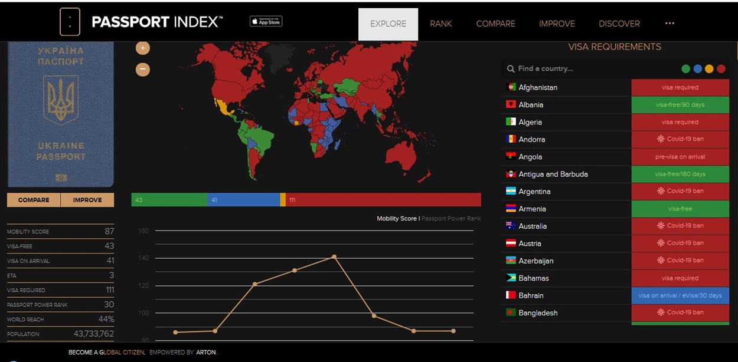Click the Angola flag icon
The image size is (738, 362).
(x=511, y=157)
